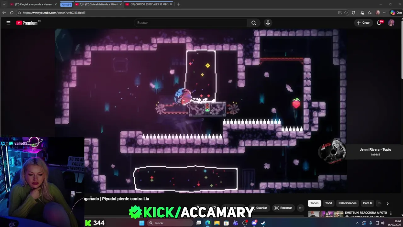403x227 pixels.
Task: Show hidden system tray icons chevron
Action: pyautogui.click(x=357, y=223)
